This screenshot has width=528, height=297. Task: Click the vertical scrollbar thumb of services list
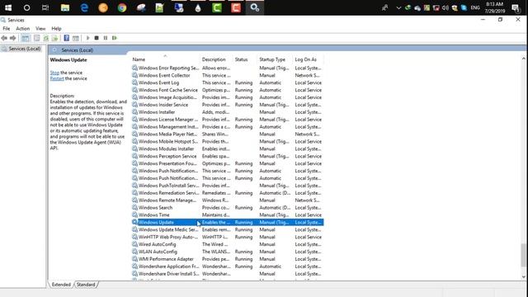tap(523, 255)
